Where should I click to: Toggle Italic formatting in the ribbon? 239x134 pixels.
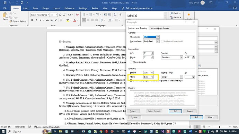point(36,20)
